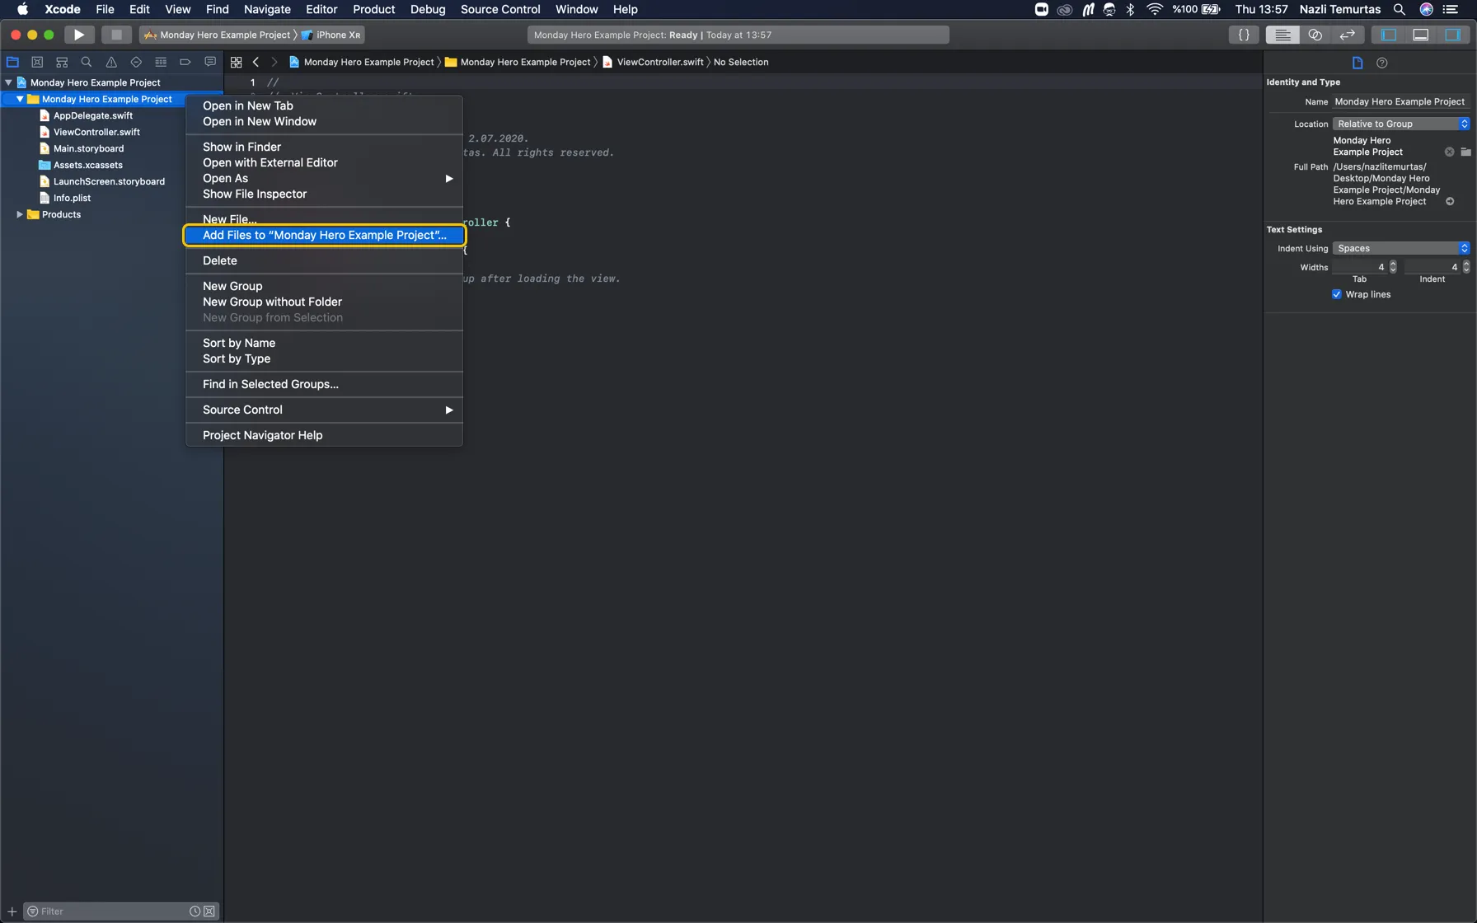Screen dimensions: 1477x923
Task: Open the Product menu in menu bar
Action: (x=373, y=9)
